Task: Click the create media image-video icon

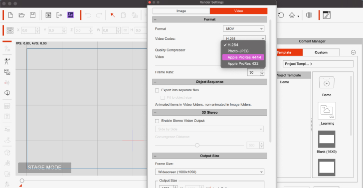Action: coord(7,72)
